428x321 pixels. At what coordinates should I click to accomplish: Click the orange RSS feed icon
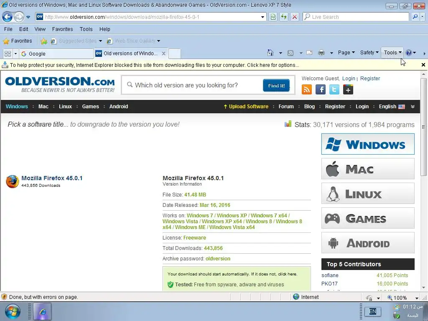[306, 89]
